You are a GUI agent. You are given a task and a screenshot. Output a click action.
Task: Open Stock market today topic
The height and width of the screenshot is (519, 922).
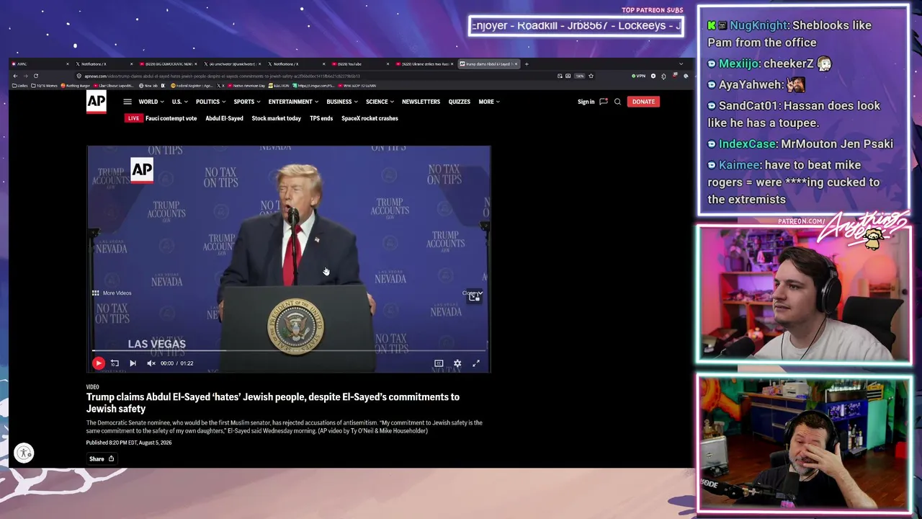[276, 118]
